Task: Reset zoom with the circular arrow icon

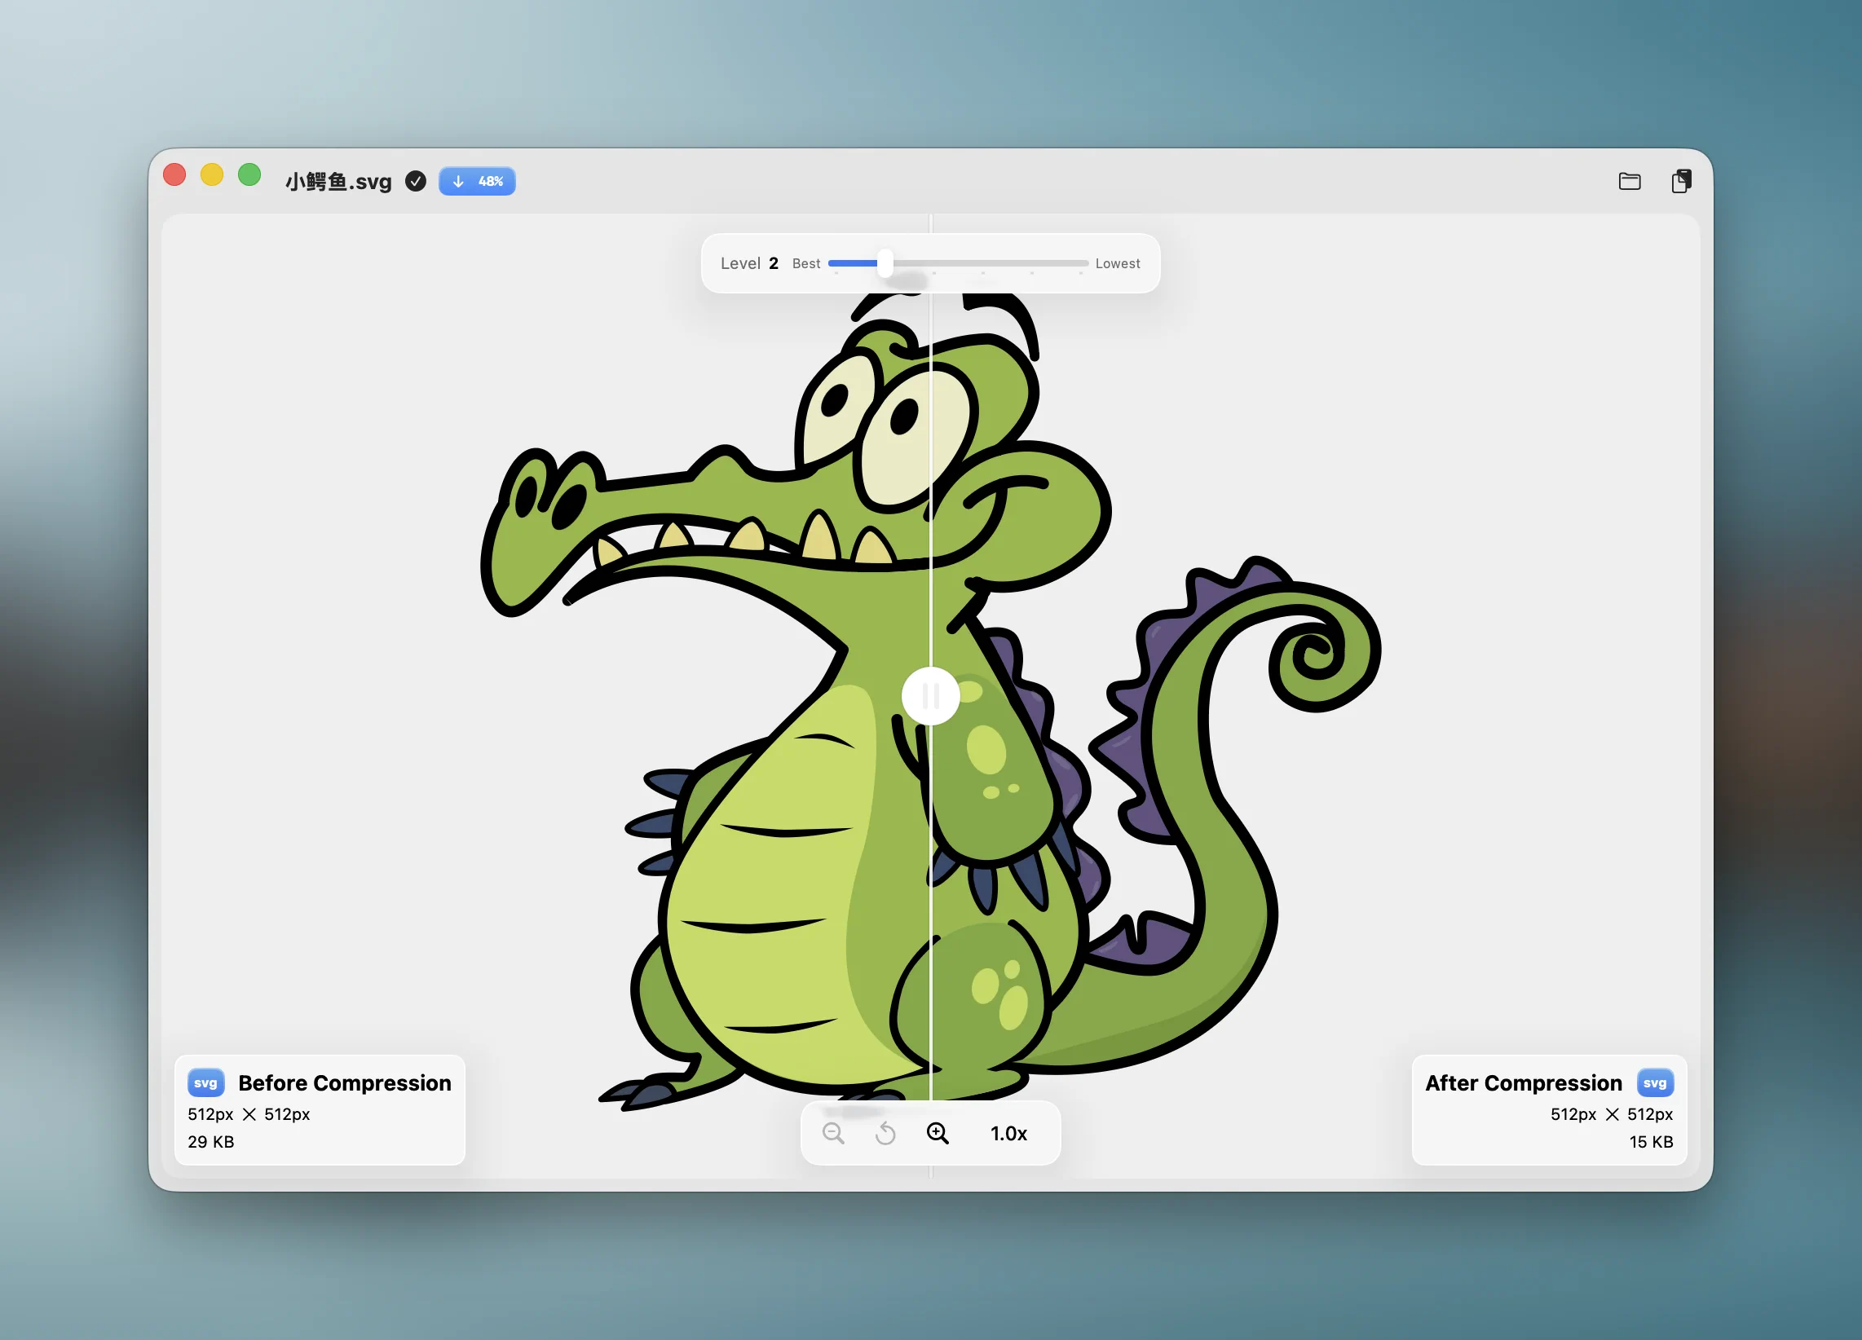Action: pyautogui.click(x=885, y=1133)
